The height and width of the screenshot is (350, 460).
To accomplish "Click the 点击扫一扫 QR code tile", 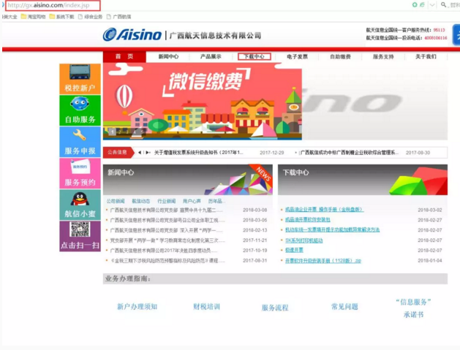I will (80, 236).
